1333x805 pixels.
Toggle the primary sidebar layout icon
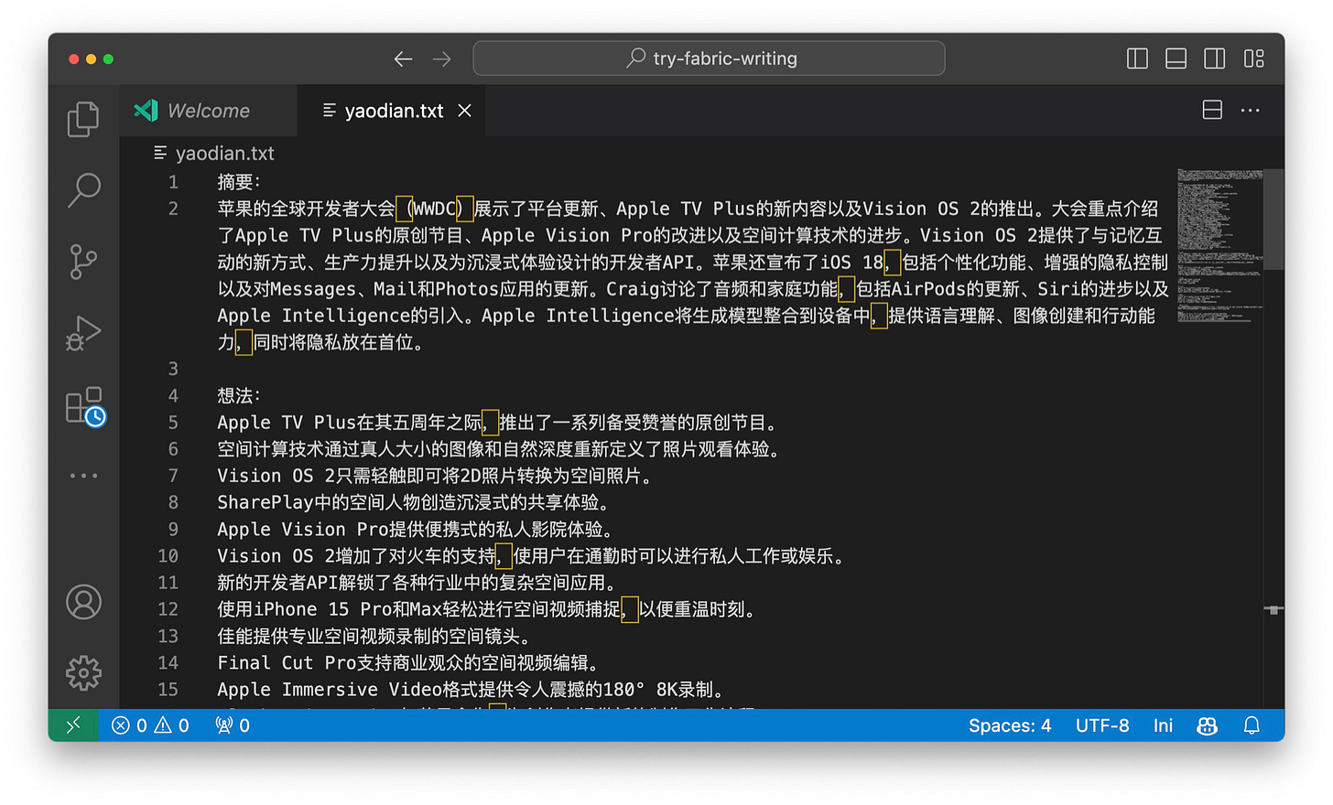pos(1137,59)
